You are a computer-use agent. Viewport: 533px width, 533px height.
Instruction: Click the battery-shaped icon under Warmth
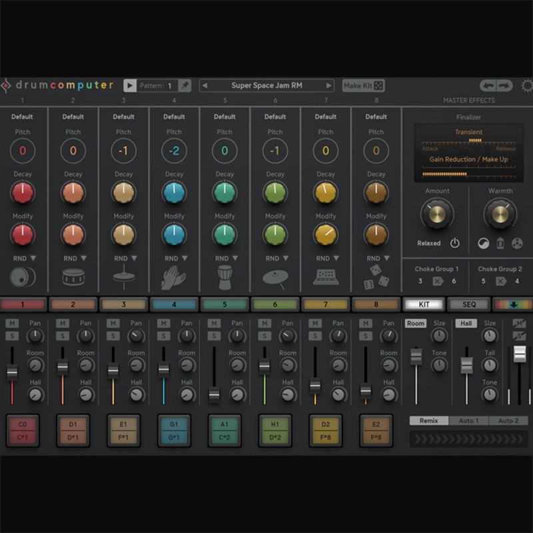click(x=500, y=243)
